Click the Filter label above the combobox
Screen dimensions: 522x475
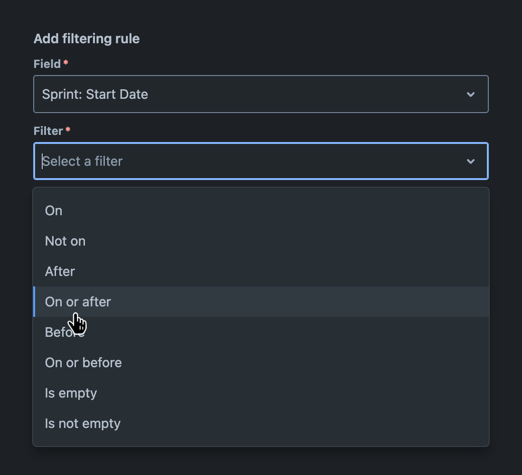(48, 131)
